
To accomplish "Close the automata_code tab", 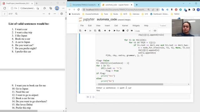I will pos(132,5).
